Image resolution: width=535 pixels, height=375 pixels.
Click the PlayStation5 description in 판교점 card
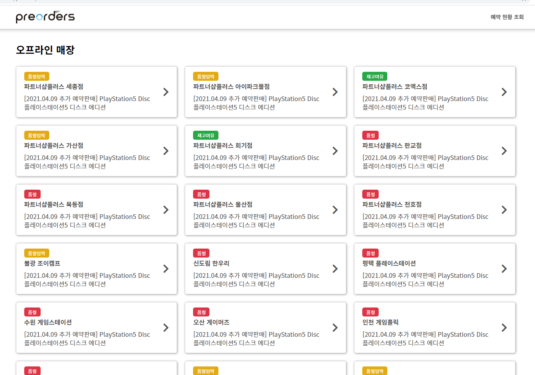426,162
